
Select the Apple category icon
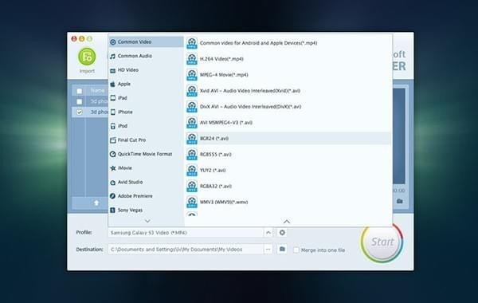tap(113, 84)
